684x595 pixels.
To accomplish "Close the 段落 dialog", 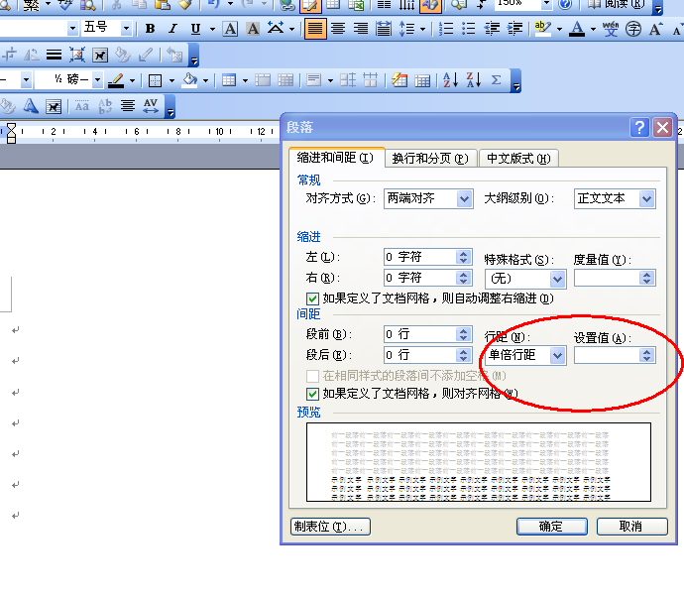I will click(662, 128).
